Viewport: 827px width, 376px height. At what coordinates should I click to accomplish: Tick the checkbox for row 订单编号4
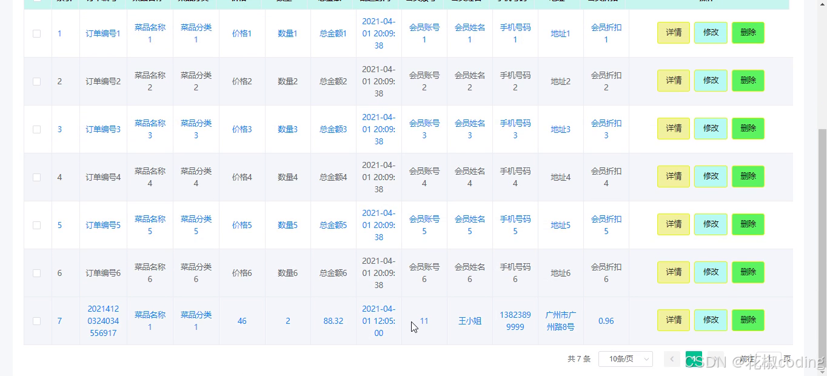pos(36,177)
